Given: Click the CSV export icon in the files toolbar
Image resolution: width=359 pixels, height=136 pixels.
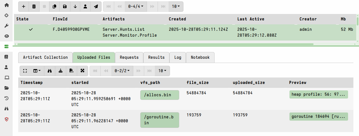Looking at the screenshot, I should coord(72,71).
